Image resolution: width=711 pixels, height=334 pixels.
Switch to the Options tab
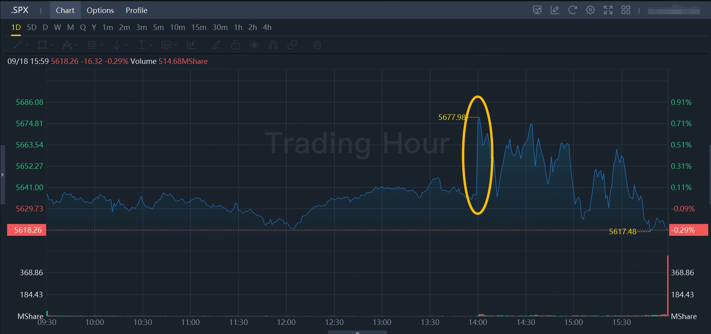(x=100, y=10)
